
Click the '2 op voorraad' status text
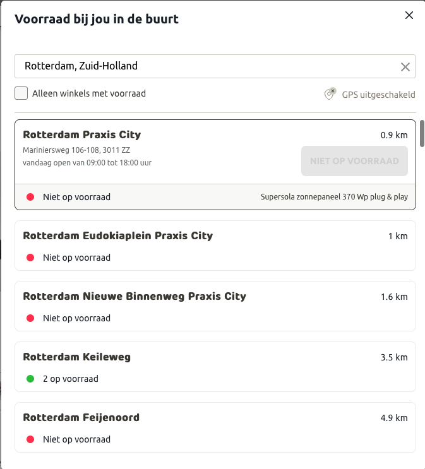tap(71, 379)
